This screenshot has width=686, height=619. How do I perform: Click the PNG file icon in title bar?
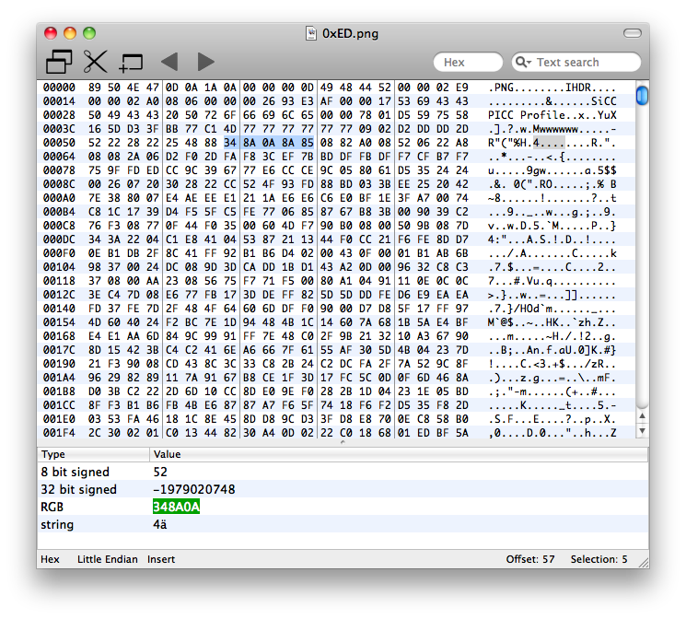tap(311, 33)
